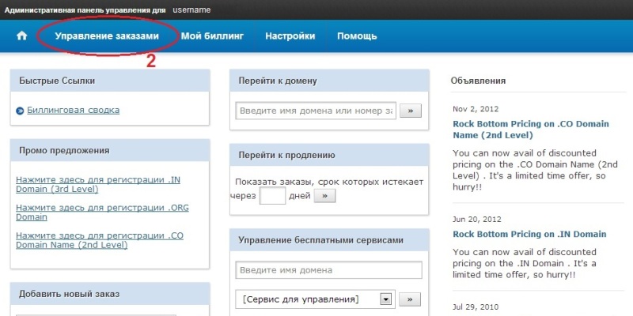Select the Промо предложения panel header
This screenshot has height=316, width=633.
point(110,150)
